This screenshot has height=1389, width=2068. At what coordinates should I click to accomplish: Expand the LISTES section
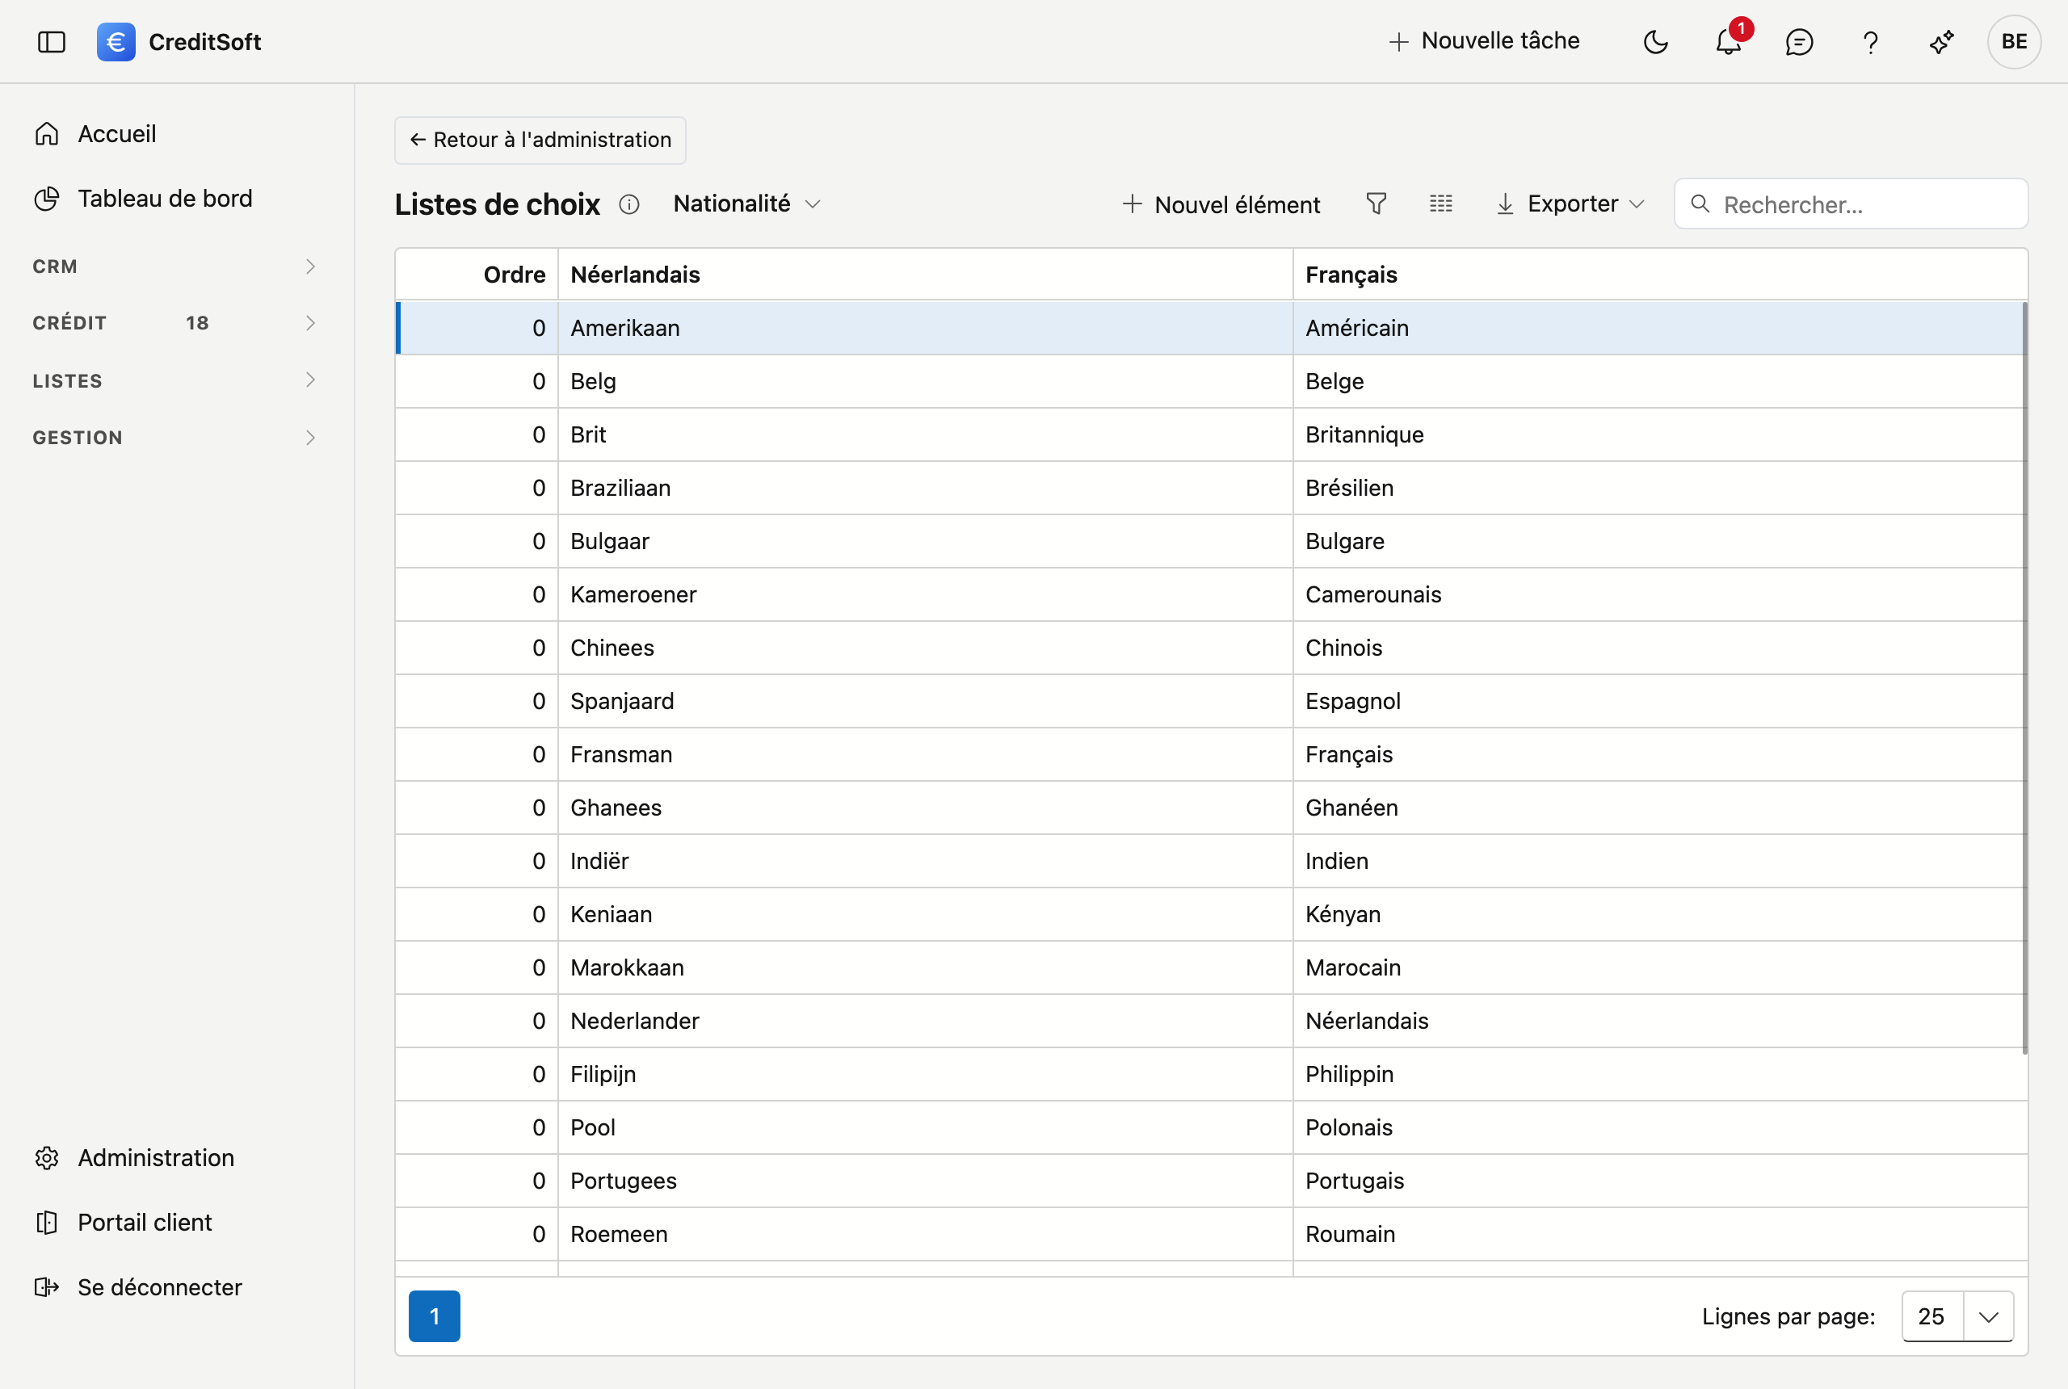pos(174,380)
